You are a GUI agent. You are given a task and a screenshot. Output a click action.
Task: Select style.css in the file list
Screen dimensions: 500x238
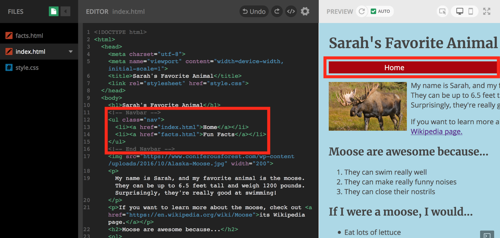tap(27, 68)
